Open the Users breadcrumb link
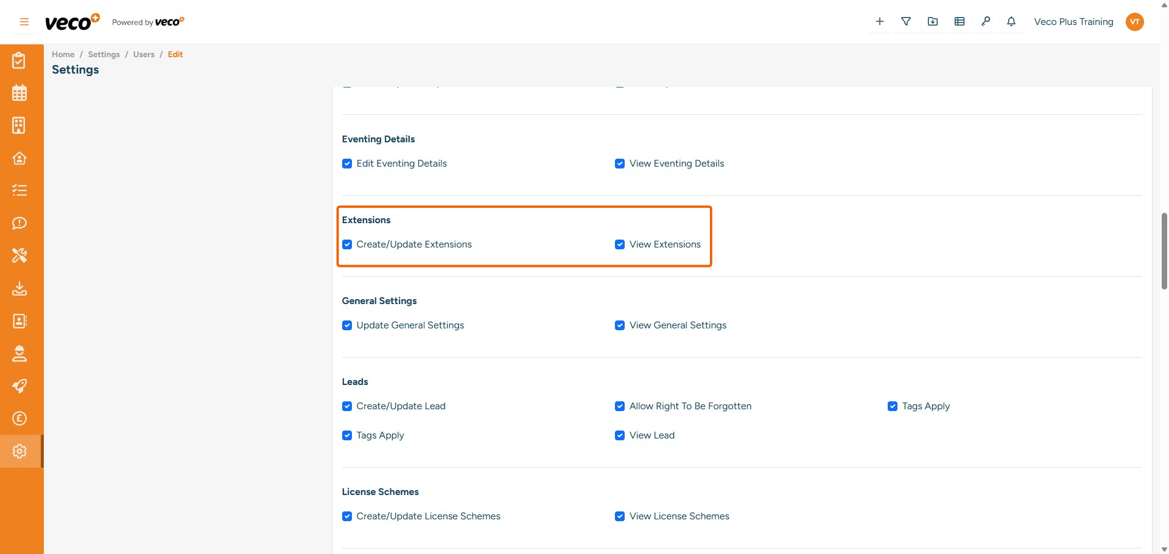The height and width of the screenshot is (554, 1169). 144,54
